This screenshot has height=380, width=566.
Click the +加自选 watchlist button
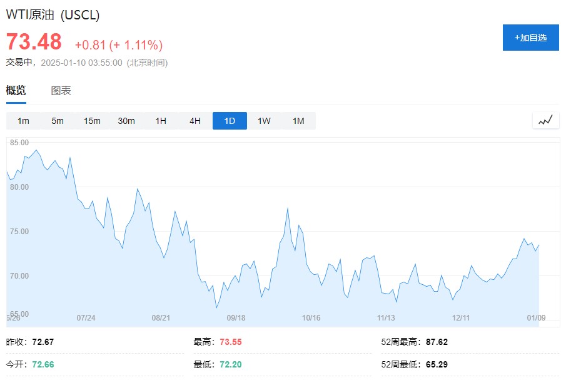point(530,38)
